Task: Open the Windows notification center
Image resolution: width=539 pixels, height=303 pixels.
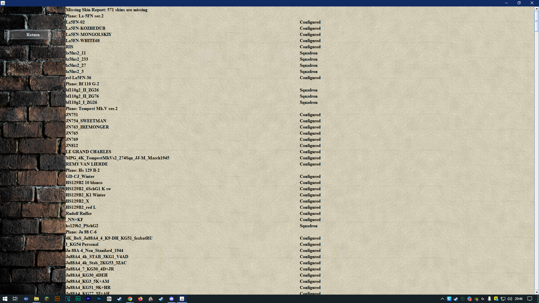Action: (530, 299)
